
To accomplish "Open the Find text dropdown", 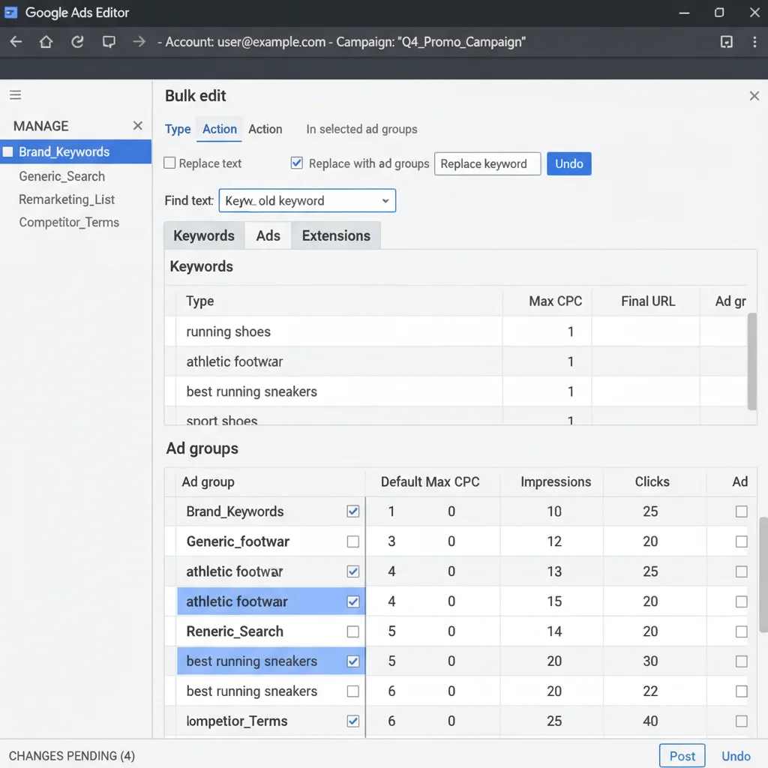I will pos(307,201).
